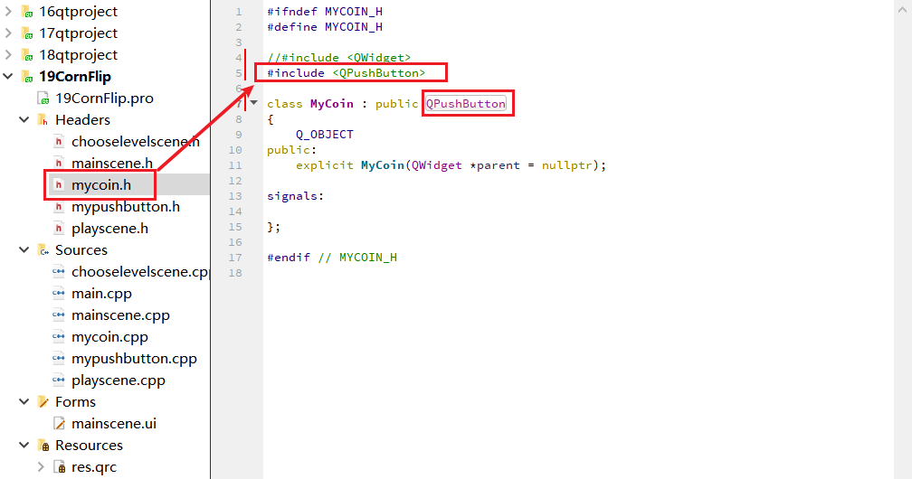
Task: Click the Sources folder icon
Action: pos(43,250)
